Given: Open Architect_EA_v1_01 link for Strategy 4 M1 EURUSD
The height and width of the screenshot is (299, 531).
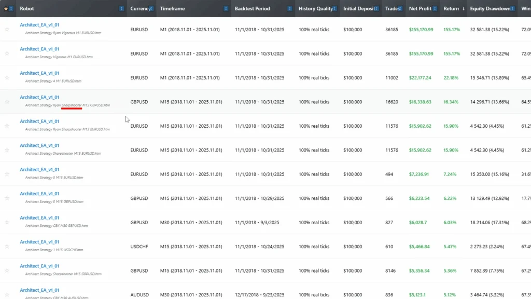Looking at the screenshot, I should [x=39, y=73].
